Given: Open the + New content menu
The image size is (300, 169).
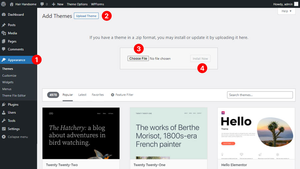Looking at the screenshot, I should pos(57,4).
